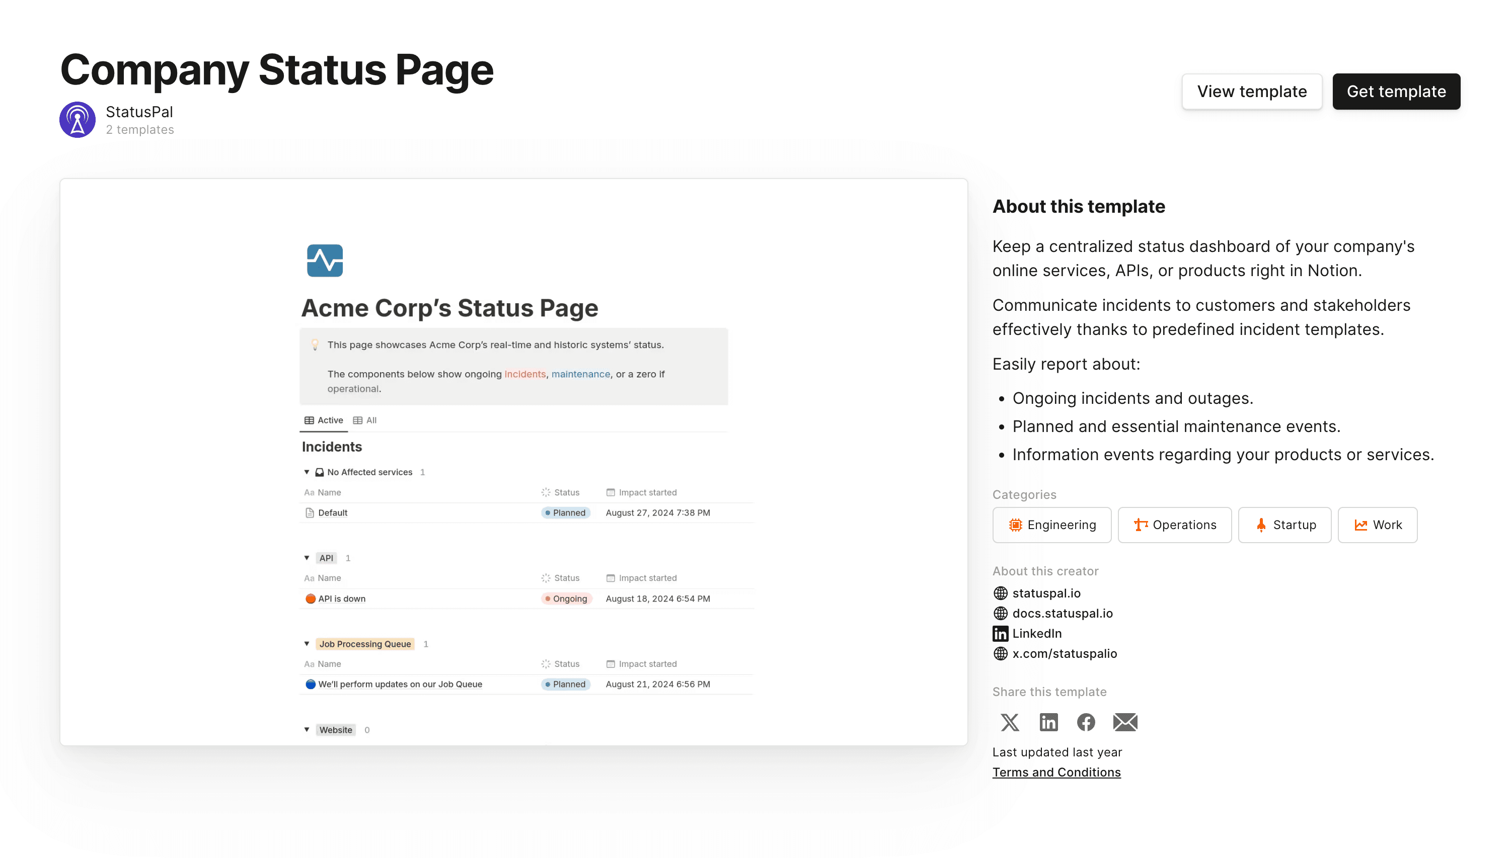Expand the Website group triangle
Image resolution: width=1512 pixels, height=863 pixels.
(307, 730)
